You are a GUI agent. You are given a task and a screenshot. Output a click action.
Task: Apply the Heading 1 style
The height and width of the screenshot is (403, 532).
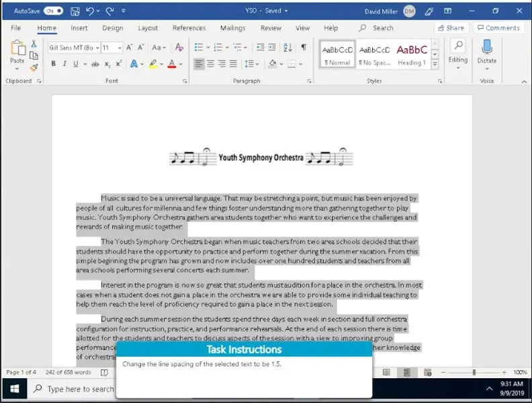(412, 55)
